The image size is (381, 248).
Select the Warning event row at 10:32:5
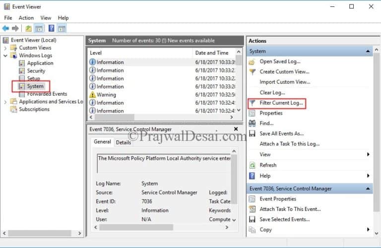162,95
